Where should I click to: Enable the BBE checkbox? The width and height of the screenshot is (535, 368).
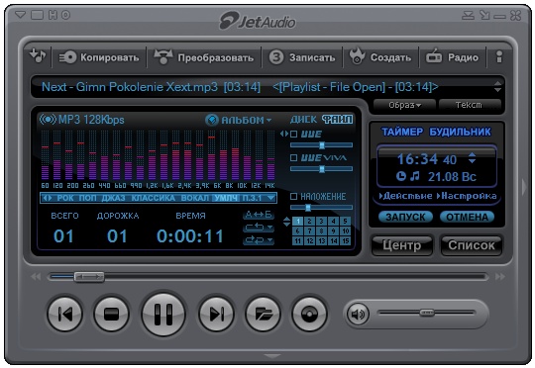293,134
